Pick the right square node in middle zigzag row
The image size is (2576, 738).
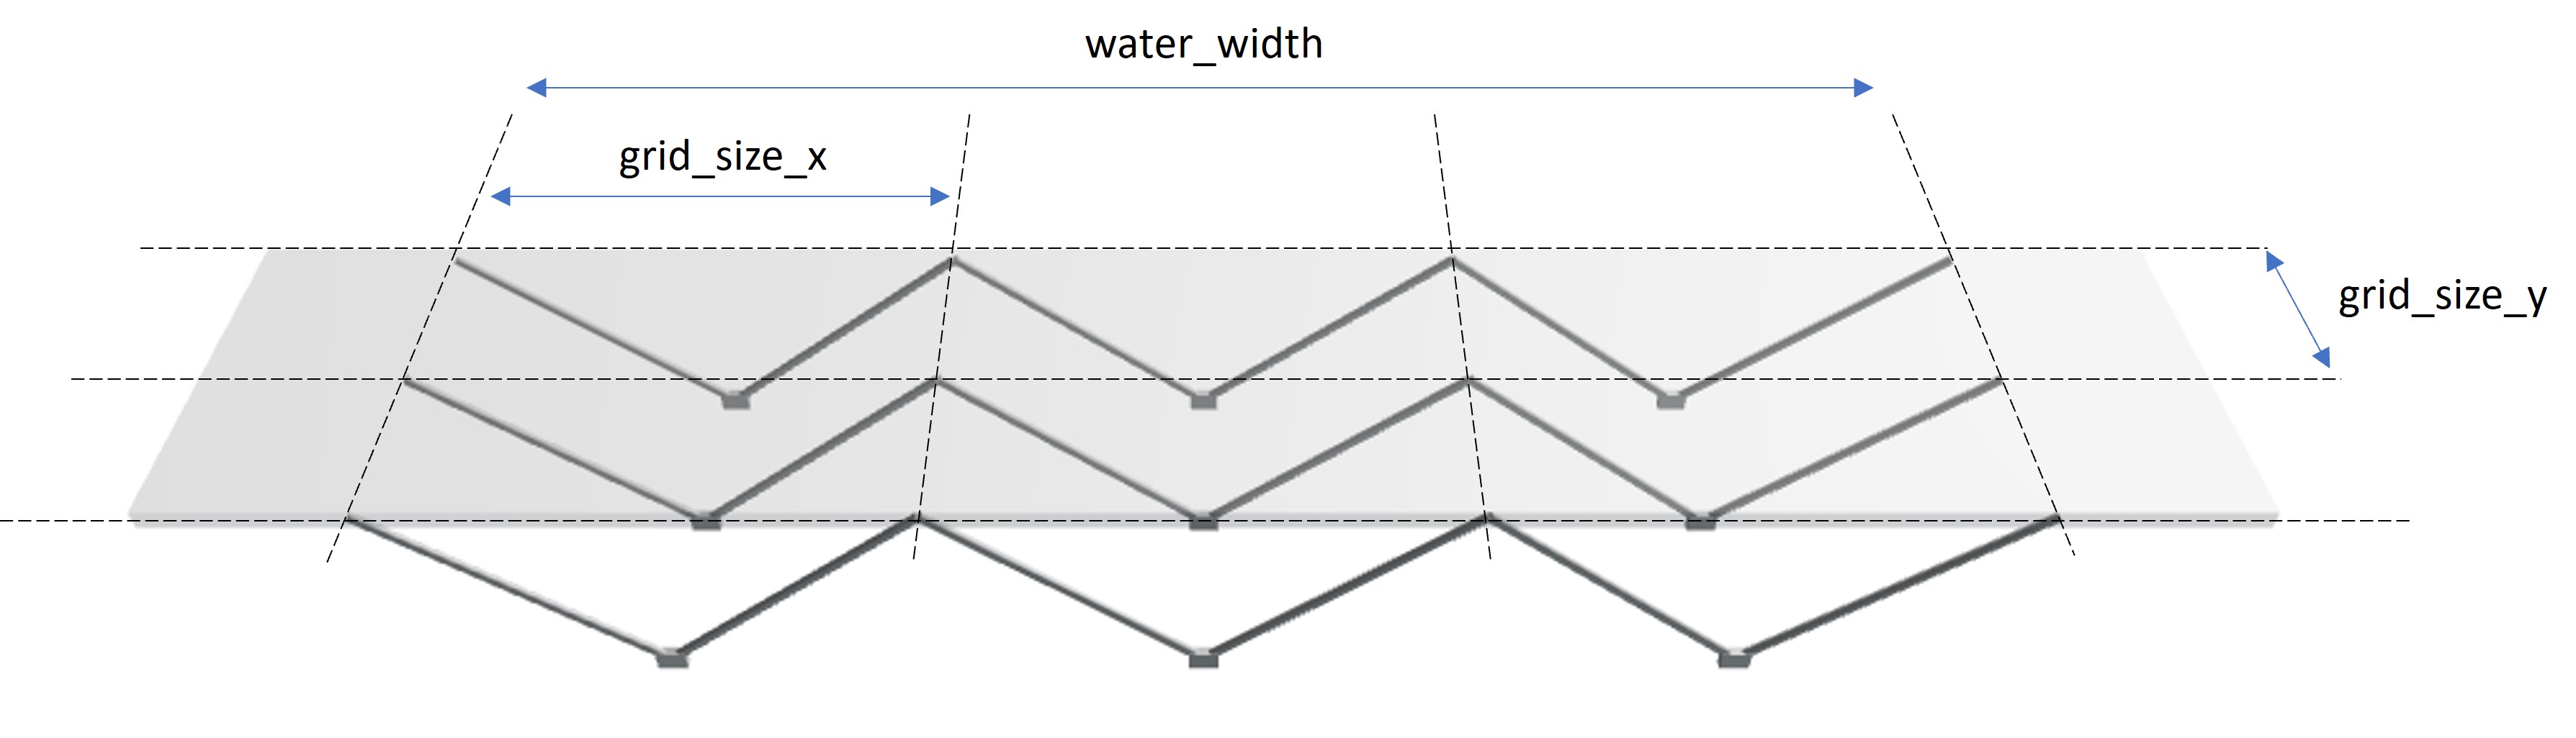tap(1701, 521)
